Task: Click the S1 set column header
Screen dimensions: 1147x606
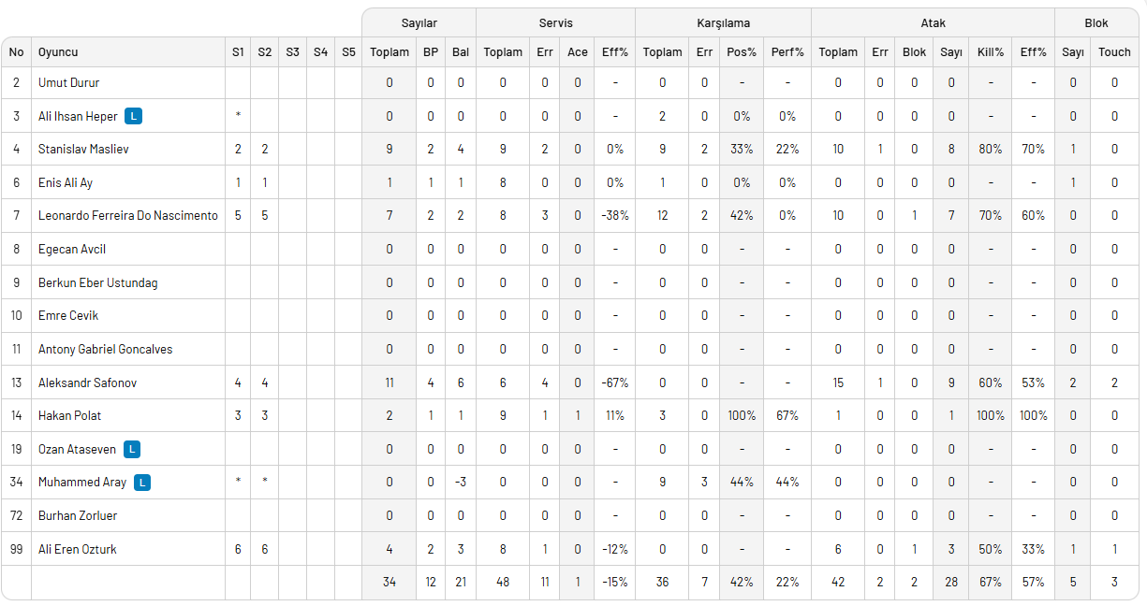Action: (238, 52)
